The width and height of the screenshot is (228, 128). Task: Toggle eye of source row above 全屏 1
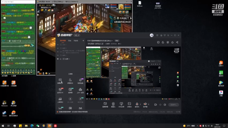click(x=58, y=55)
